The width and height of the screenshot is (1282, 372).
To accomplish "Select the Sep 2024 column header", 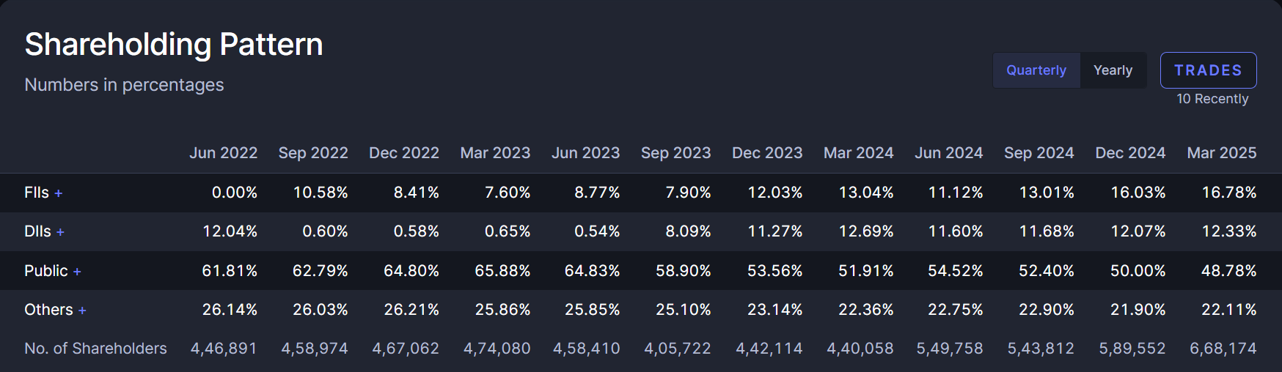I will coord(1039,153).
